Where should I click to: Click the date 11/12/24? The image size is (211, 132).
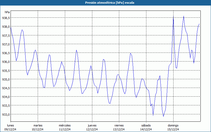click(x=65, y=129)
